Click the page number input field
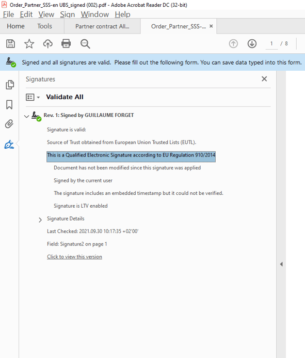Screen dimensions: 305x358 click(x=271, y=43)
